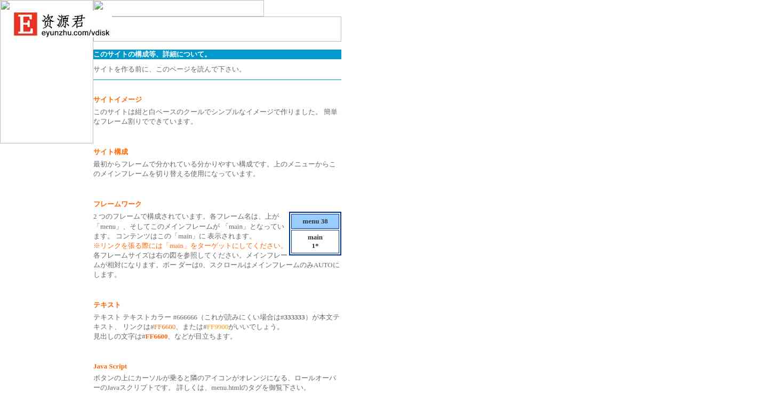Click the 'Java Script' heading
The height and width of the screenshot is (416, 784).
pyautogui.click(x=110, y=366)
